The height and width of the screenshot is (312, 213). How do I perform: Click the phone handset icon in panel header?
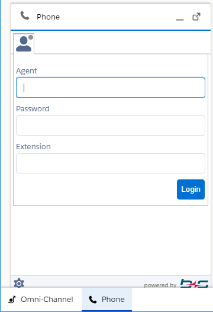(x=25, y=16)
